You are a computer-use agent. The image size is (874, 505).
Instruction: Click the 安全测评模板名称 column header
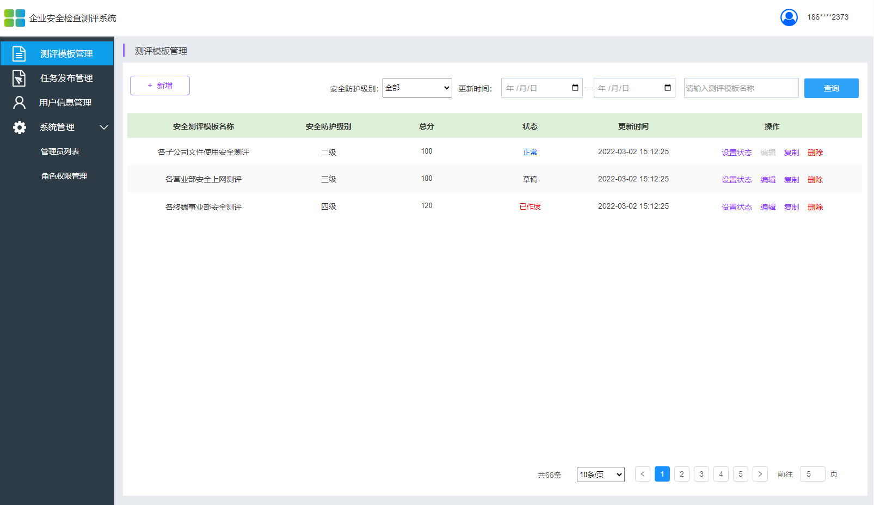(204, 126)
